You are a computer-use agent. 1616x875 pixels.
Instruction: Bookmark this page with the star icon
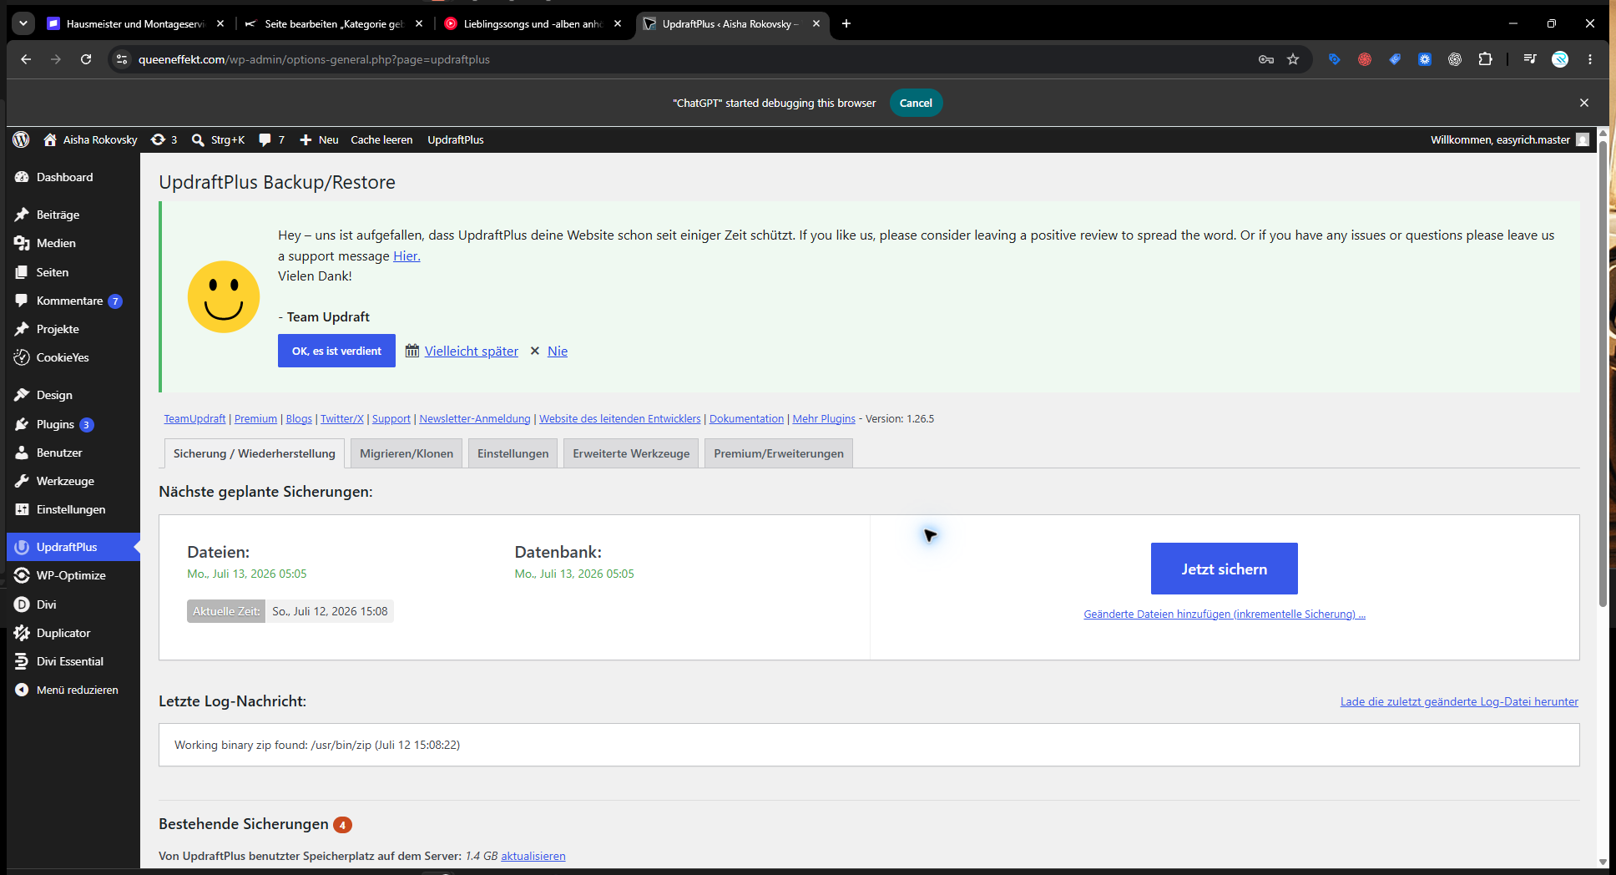click(x=1293, y=59)
